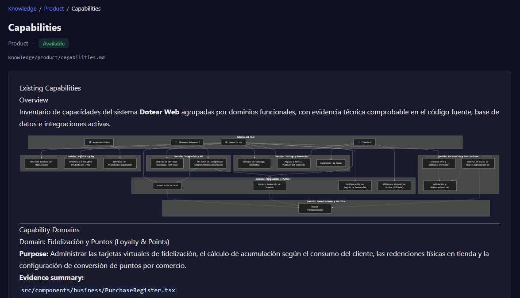Click the bold Dotear Web text

(159, 112)
